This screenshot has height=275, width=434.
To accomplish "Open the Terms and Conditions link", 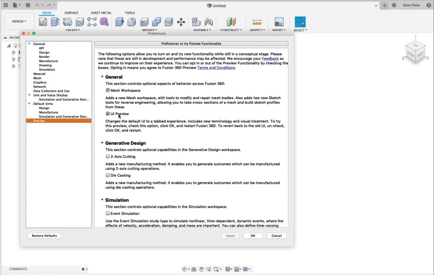I will 216,68.
